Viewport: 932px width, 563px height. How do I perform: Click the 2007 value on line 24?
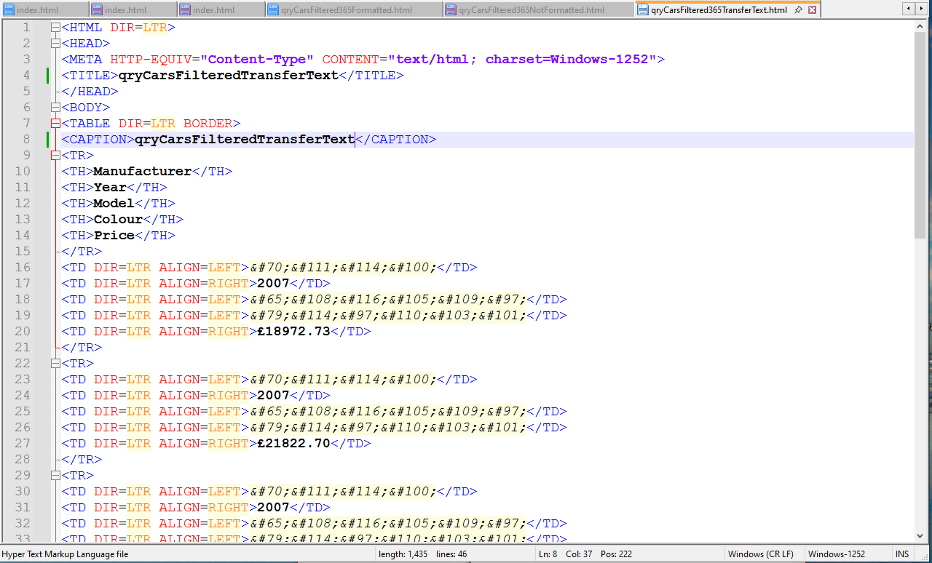(273, 396)
